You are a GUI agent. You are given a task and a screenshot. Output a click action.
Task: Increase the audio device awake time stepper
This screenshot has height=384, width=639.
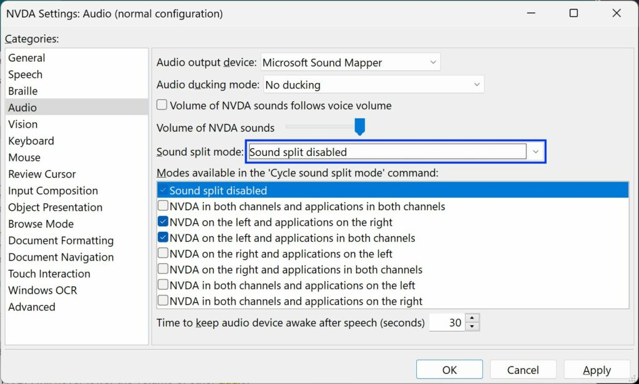click(x=473, y=319)
